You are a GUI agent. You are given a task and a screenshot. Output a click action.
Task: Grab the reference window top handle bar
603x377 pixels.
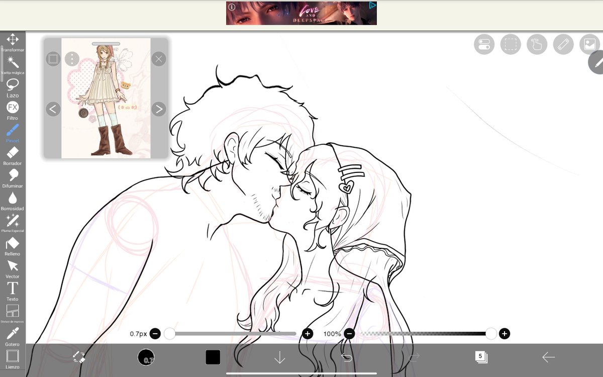pos(106,44)
